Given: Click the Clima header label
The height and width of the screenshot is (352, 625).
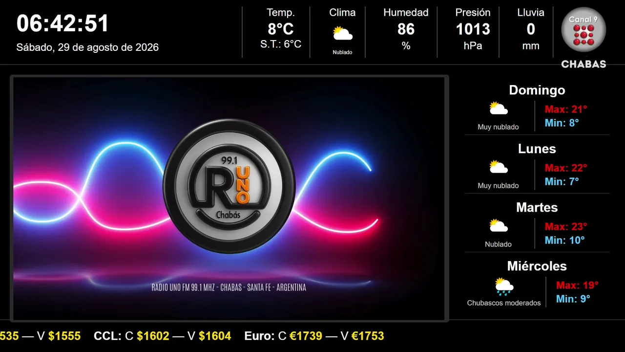Looking at the screenshot, I should click(342, 13).
